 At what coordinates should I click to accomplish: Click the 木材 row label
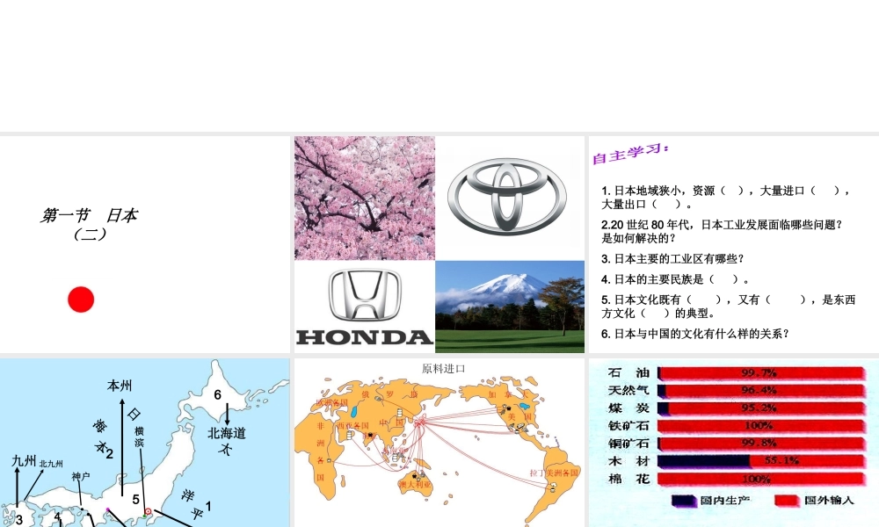(x=628, y=461)
